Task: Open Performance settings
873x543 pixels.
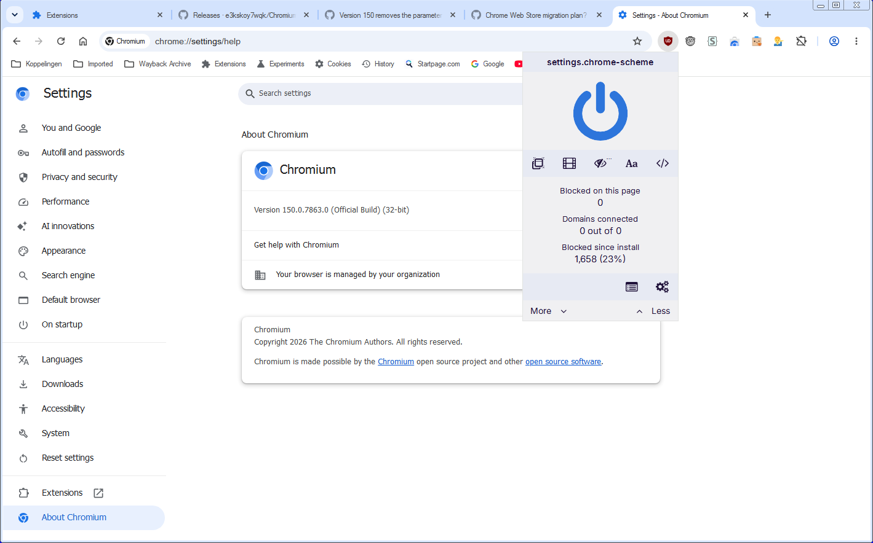Action: point(84,201)
